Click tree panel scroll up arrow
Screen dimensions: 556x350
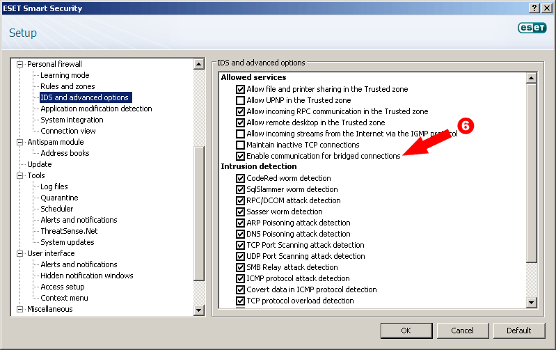(x=199, y=64)
